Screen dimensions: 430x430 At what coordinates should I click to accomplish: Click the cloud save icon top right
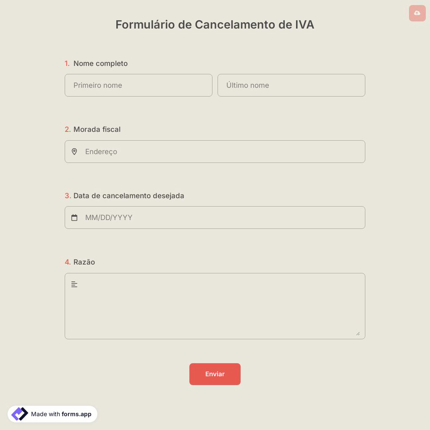coord(417,13)
